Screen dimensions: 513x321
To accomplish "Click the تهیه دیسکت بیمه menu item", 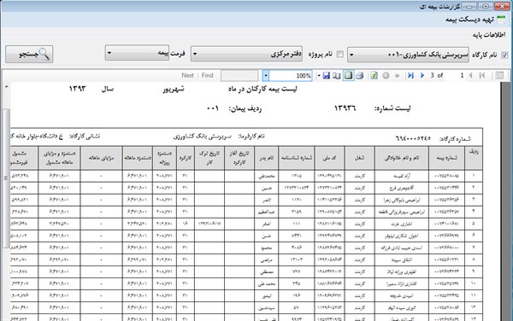I will (x=469, y=20).
